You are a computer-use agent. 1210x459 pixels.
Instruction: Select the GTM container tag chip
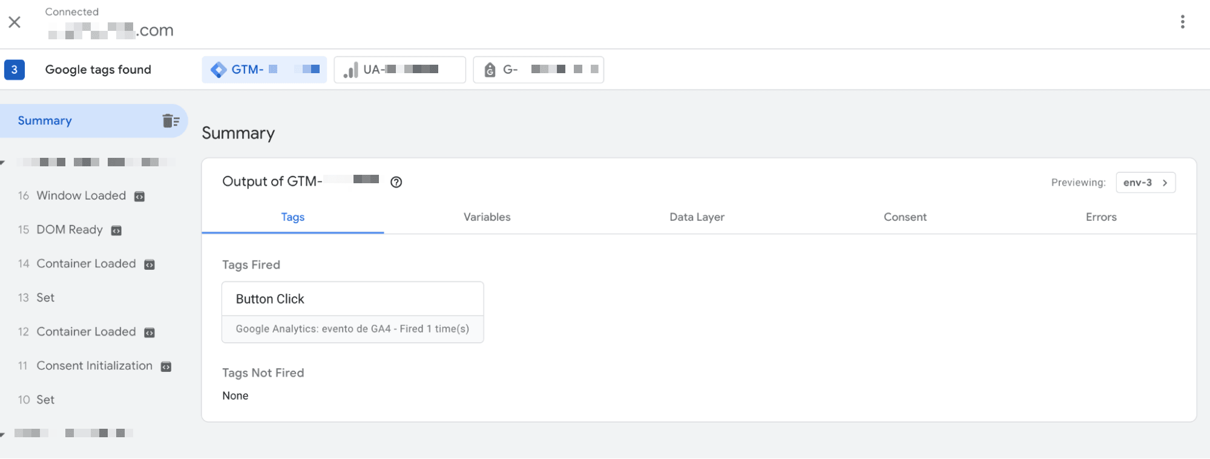click(264, 70)
